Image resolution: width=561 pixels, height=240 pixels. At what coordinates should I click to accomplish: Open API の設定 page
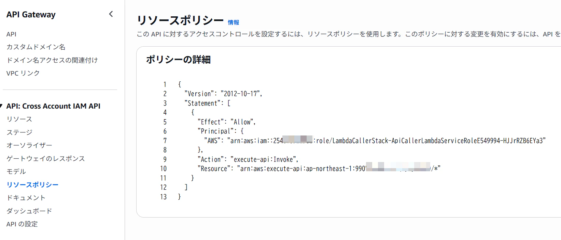[22, 224]
